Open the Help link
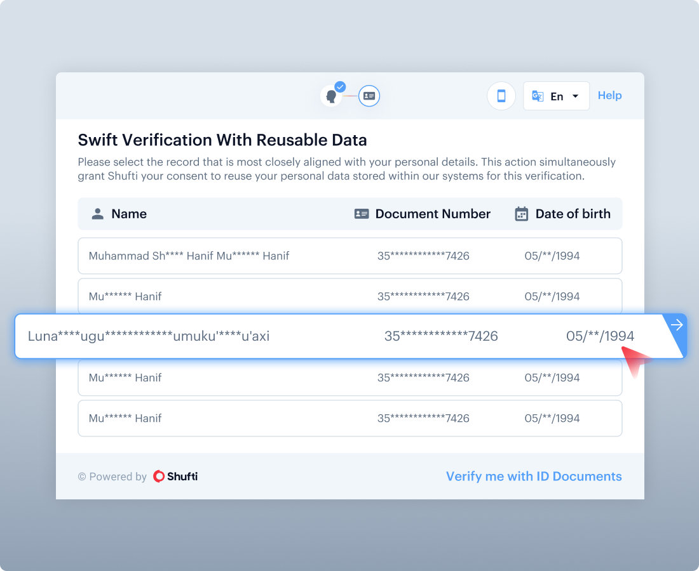 609,95
